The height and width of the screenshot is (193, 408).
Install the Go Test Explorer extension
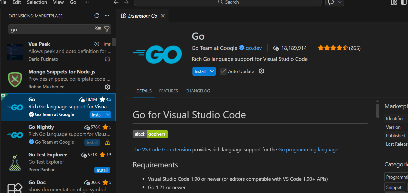(x=102, y=170)
